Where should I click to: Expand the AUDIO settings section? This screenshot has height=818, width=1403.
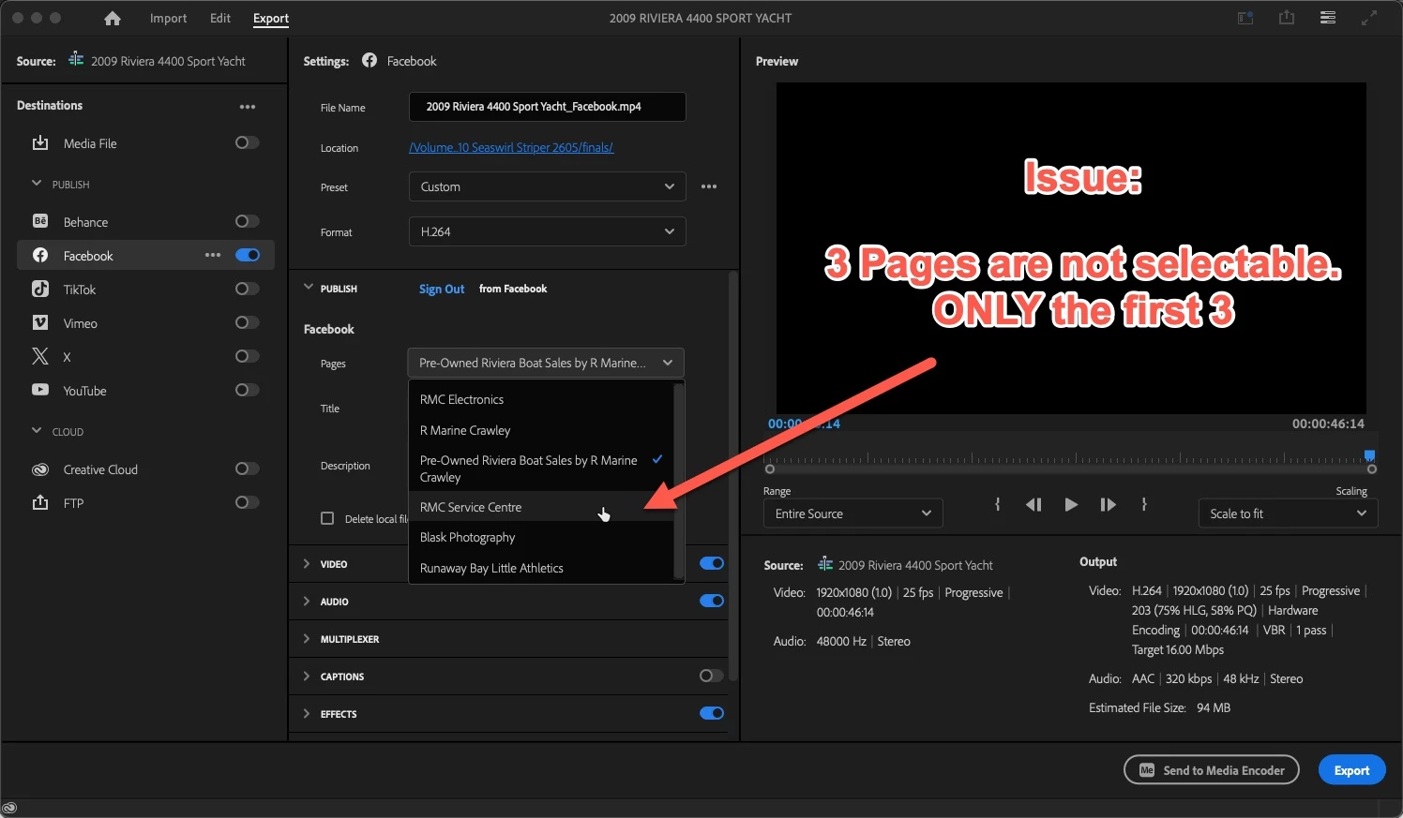(307, 601)
